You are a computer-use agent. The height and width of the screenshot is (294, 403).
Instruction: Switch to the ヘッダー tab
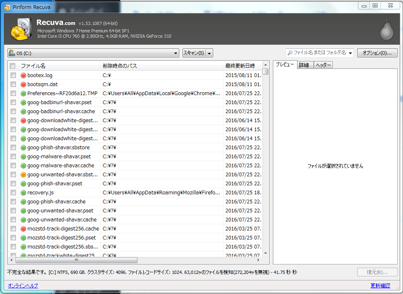(323, 65)
